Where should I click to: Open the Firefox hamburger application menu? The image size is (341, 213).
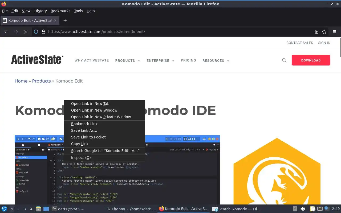[335, 32]
